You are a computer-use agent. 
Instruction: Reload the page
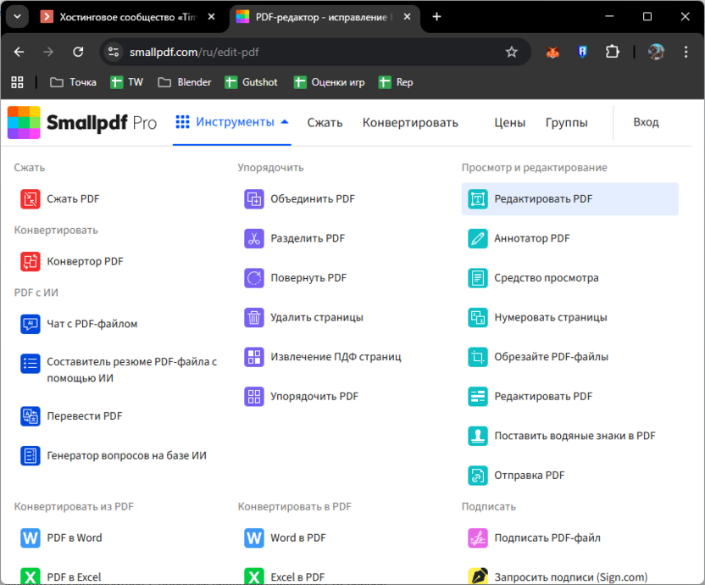pyautogui.click(x=78, y=53)
